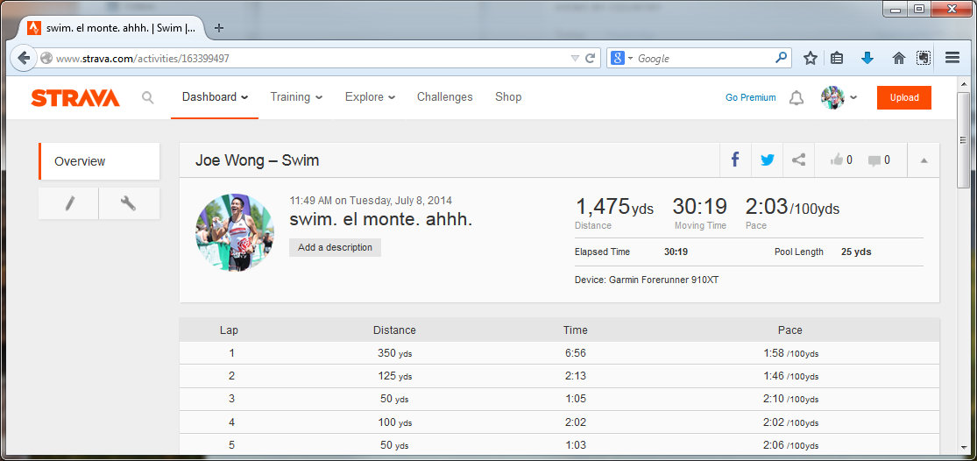Image resolution: width=977 pixels, height=461 pixels.
Task: Share activity on Twitter
Action: click(768, 160)
